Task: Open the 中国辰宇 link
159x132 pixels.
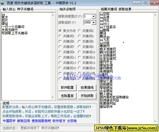Action: [9, 121]
